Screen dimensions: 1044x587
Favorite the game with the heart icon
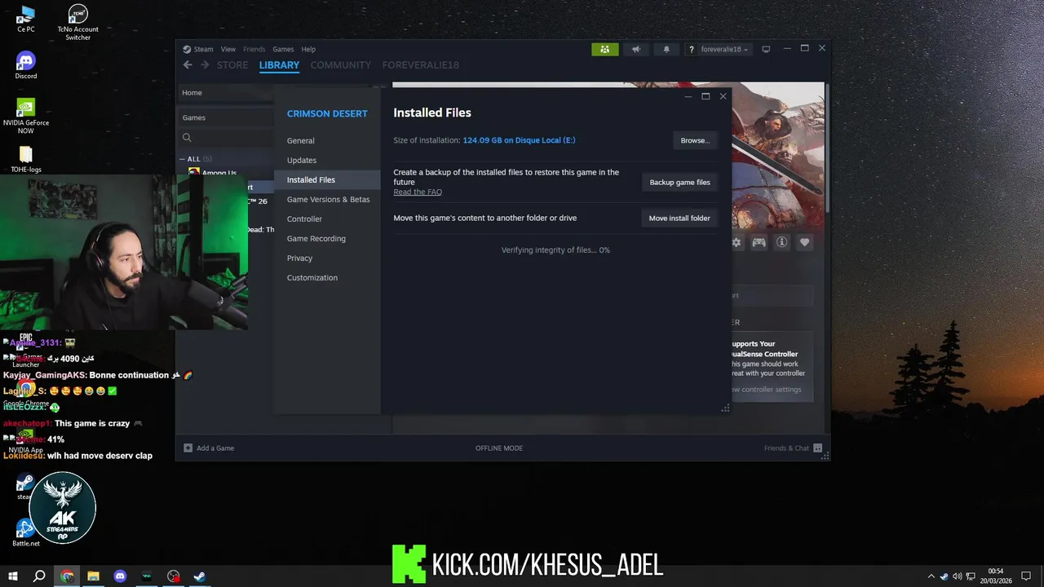[804, 242]
